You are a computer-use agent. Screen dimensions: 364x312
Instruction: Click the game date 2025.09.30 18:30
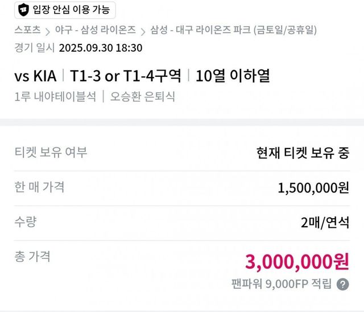click(101, 48)
